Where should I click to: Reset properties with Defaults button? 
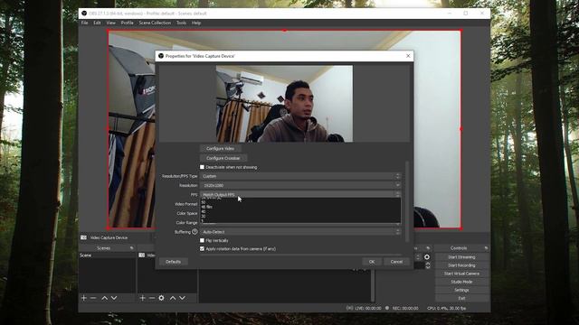click(x=173, y=262)
